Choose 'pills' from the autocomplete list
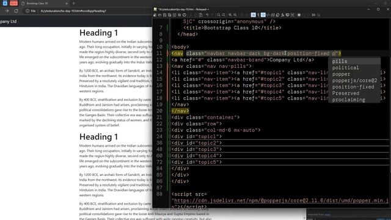391x220 pixels. tap(354, 61)
